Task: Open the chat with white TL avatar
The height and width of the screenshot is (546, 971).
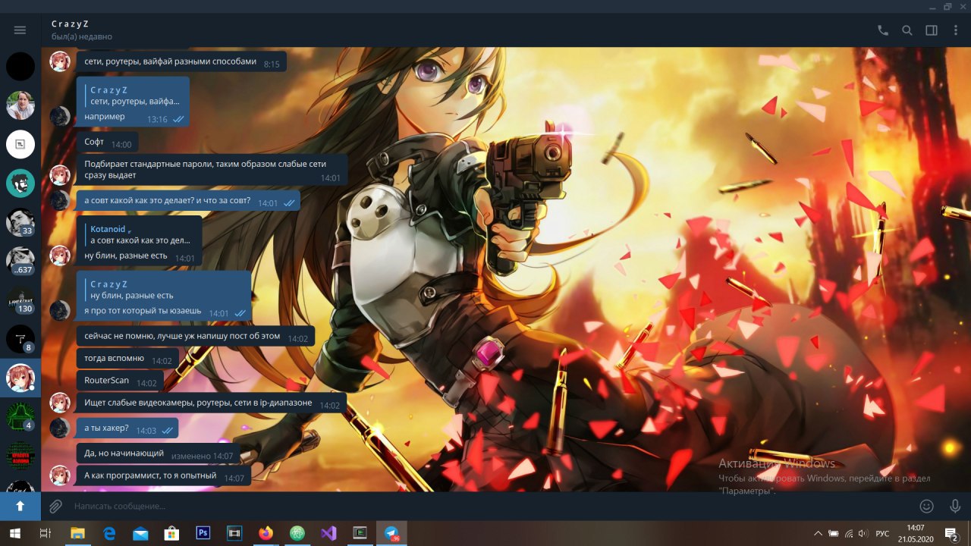Action: pos(20,144)
